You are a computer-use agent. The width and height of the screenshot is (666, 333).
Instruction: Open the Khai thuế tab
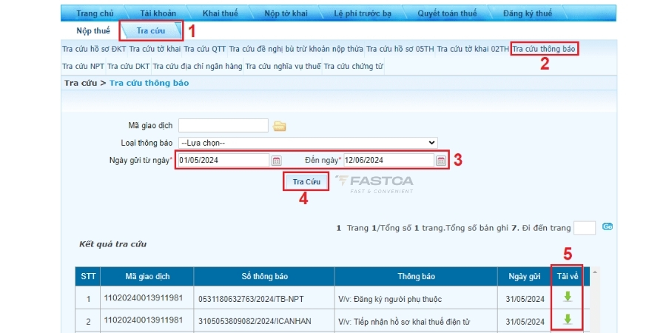(220, 13)
